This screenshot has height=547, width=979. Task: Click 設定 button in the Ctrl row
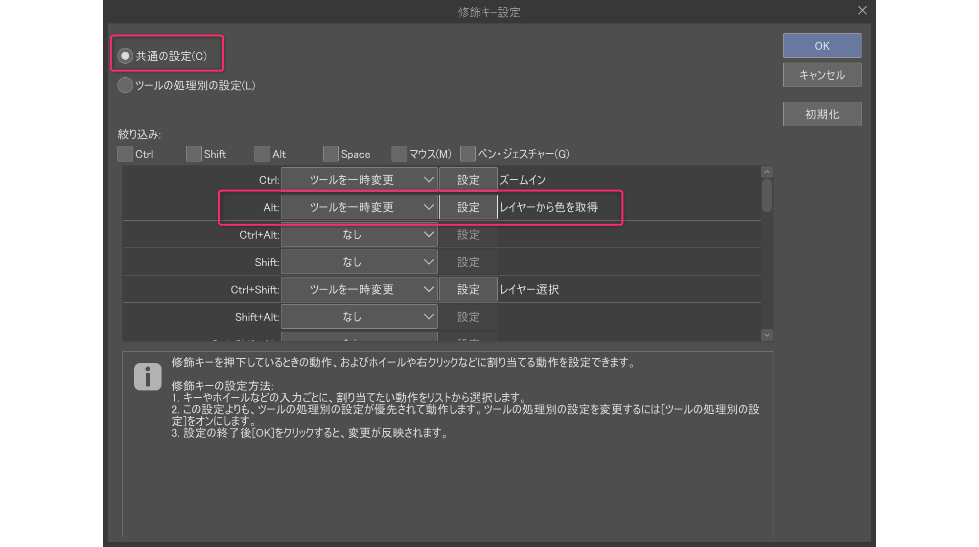click(x=468, y=180)
